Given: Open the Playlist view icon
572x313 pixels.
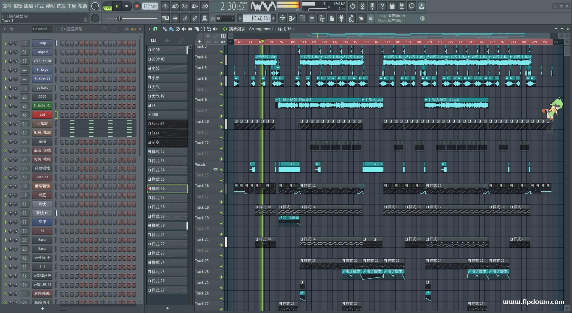Looking at the screenshot, I should click(x=282, y=18).
